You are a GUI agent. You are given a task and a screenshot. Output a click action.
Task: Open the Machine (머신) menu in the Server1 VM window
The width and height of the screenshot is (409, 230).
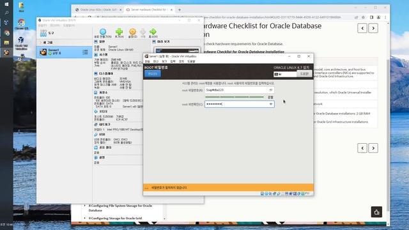pyautogui.click(x=156, y=61)
